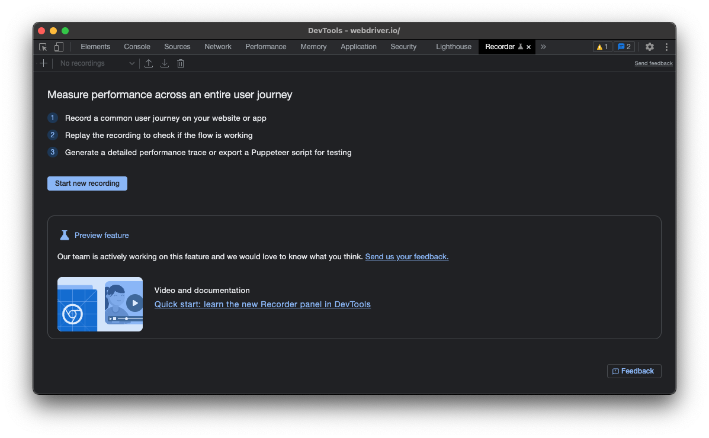
Task: Open the Network tab
Action: coord(218,47)
